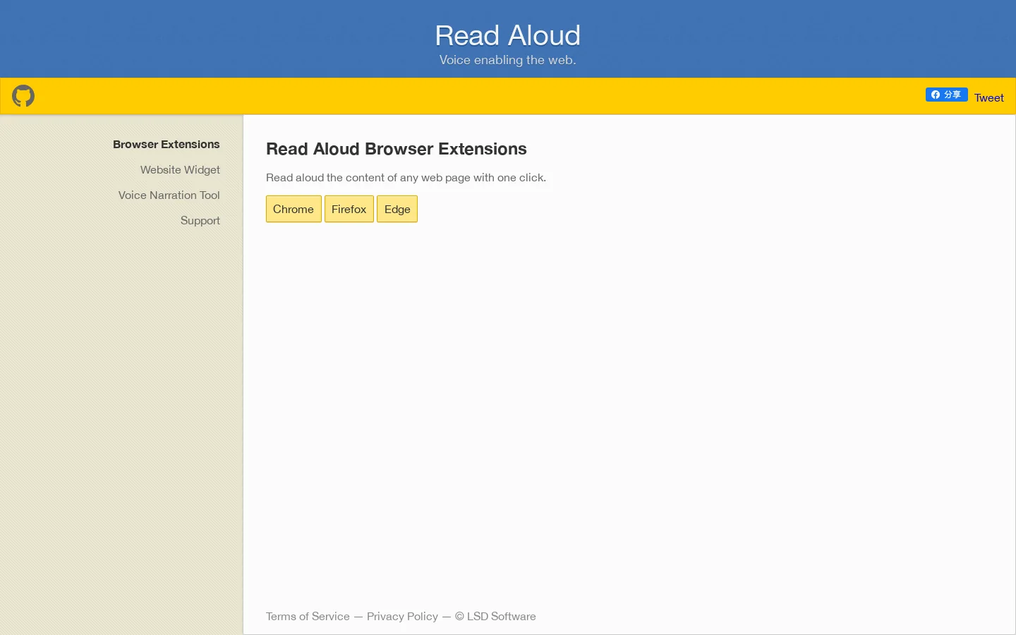Choose the Firefox extension button
The height and width of the screenshot is (635, 1016).
click(349, 209)
